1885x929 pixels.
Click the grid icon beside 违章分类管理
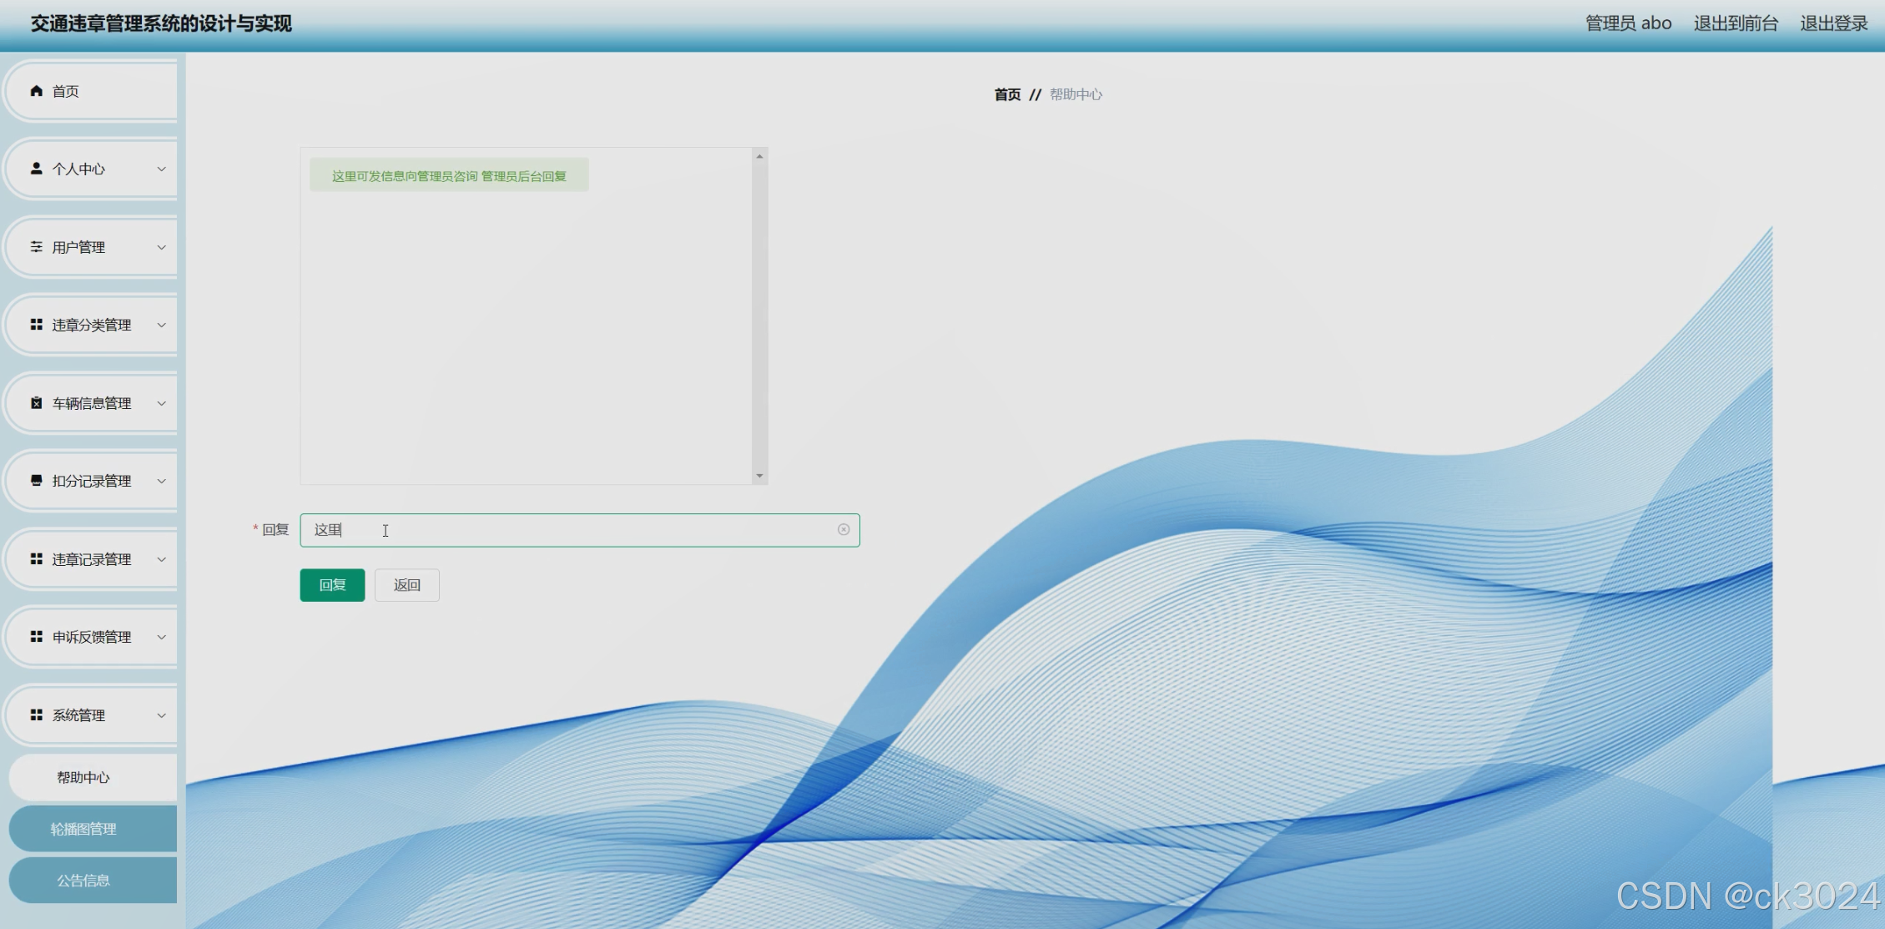click(x=36, y=325)
